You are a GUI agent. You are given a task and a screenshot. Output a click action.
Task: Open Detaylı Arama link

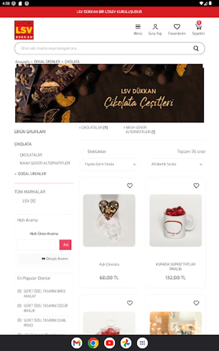[x=55, y=259]
